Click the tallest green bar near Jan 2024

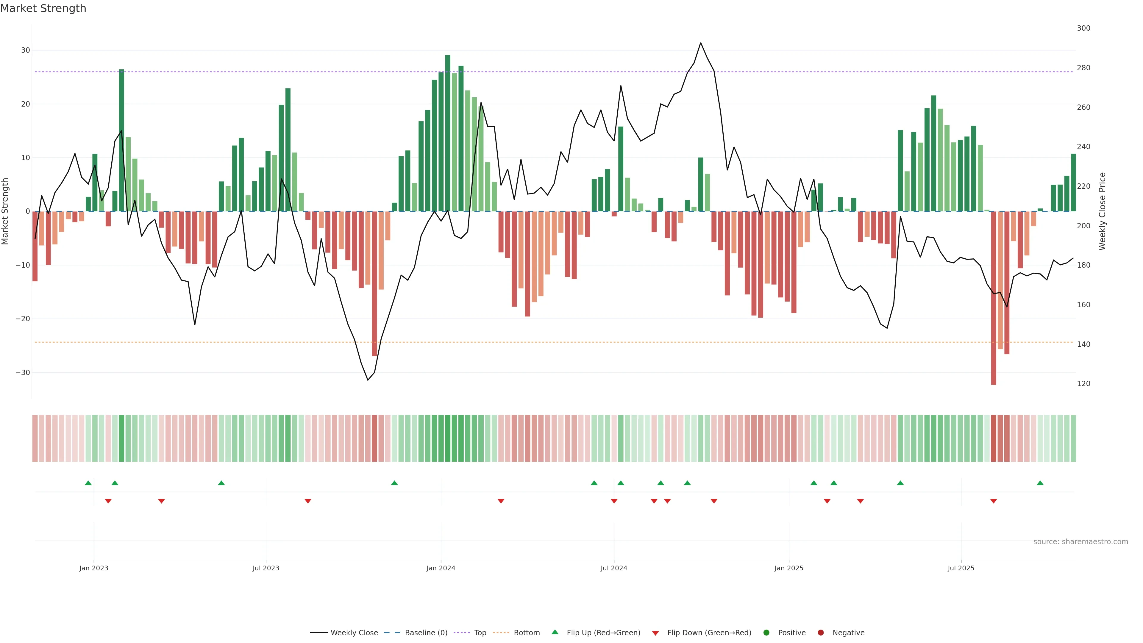click(448, 133)
